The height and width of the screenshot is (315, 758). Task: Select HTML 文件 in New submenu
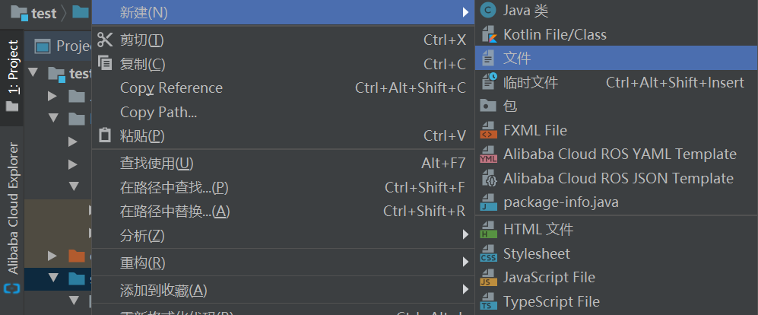(x=617, y=229)
